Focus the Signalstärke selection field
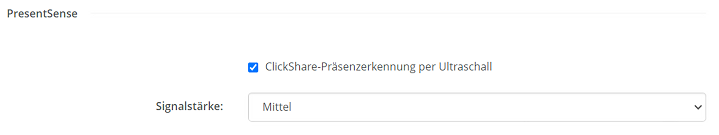Image resolution: width=719 pixels, height=135 pixels. point(477,107)
